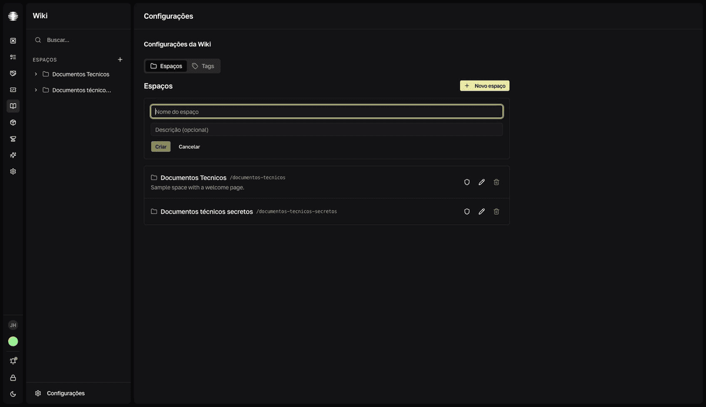The width and height of the screenshot is (706, 407).
Task: Click the Documentos técnicos secretos title
Action: (x=207, y=212)
